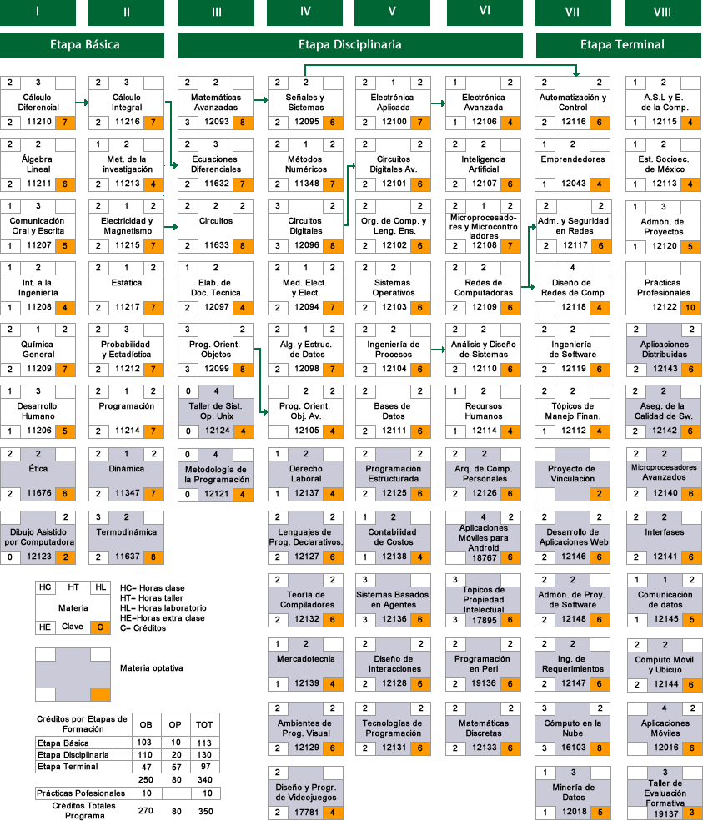
Task: Select Taller de Evaluación Formativa elective
Action: click(665, 793)
